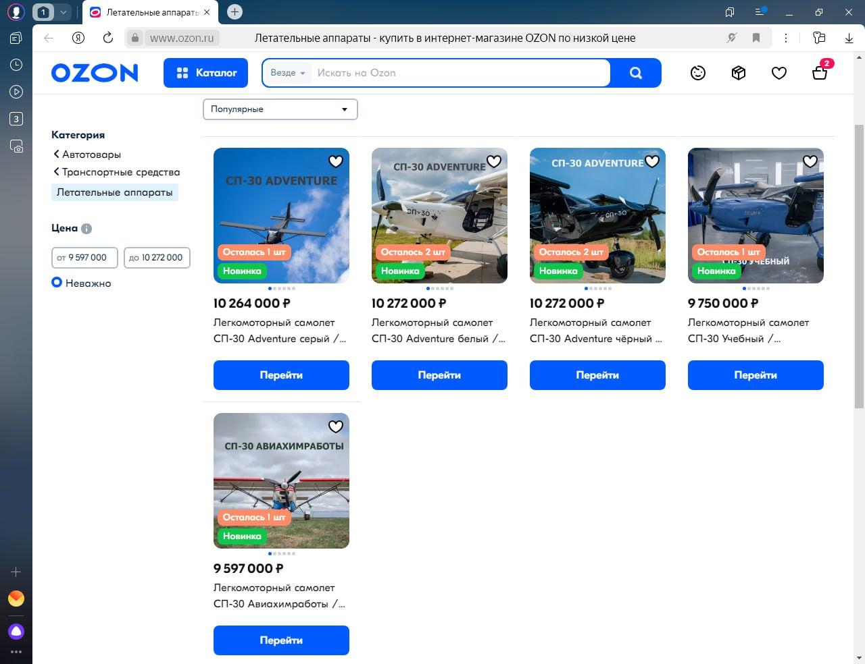Open browser downloads arrow icon
The image size is (865, 664).
click(849, 38)
